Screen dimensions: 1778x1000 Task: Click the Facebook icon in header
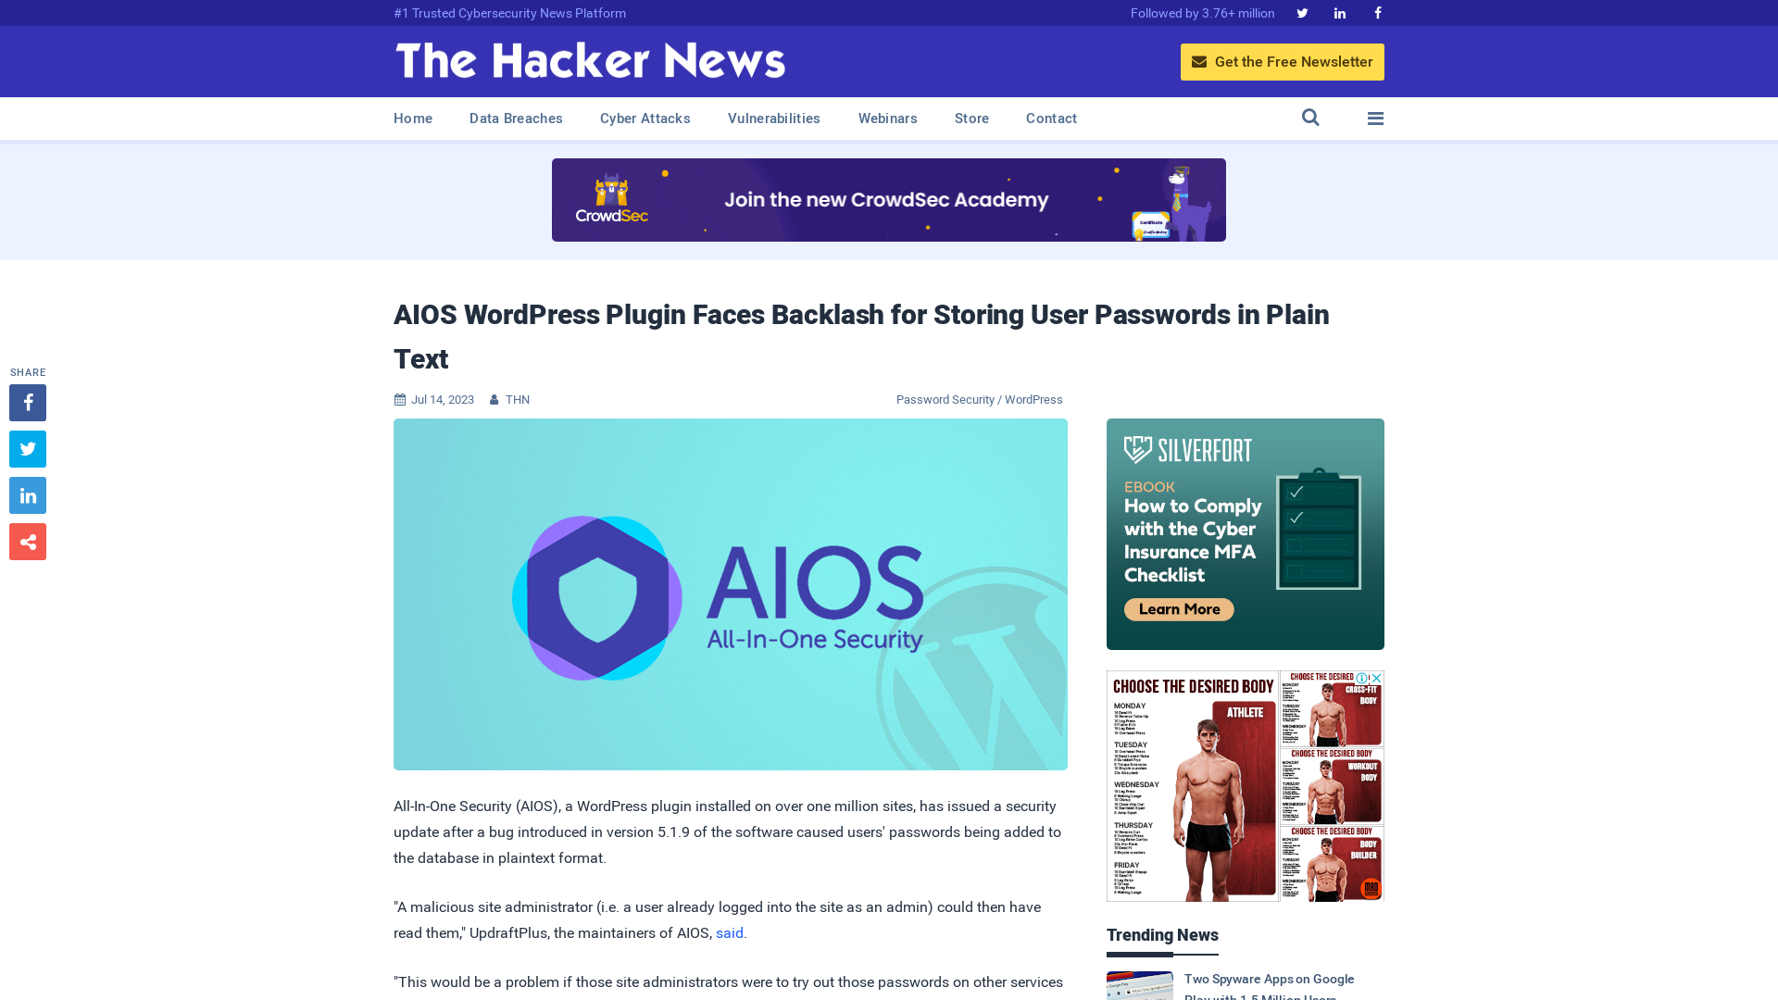[x=1377, y=12]
